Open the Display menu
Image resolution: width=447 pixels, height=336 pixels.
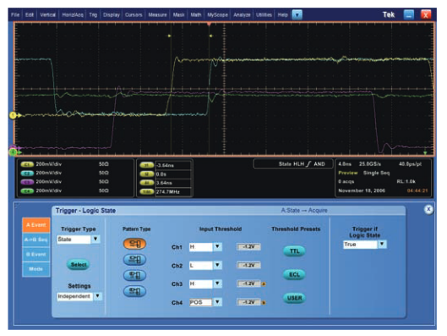point(112,15)
